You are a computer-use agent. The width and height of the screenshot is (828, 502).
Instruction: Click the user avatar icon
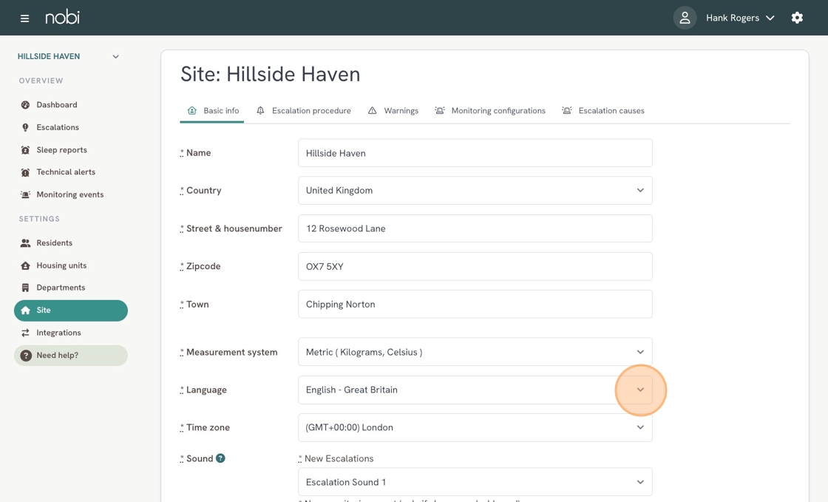click(x=685, y=18)
